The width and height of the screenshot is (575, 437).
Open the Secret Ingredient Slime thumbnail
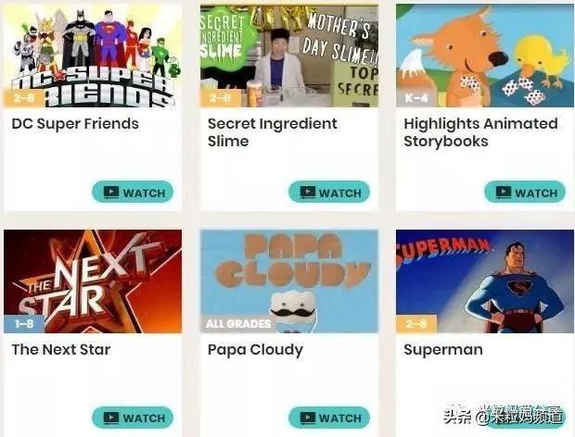coord(289,56)
